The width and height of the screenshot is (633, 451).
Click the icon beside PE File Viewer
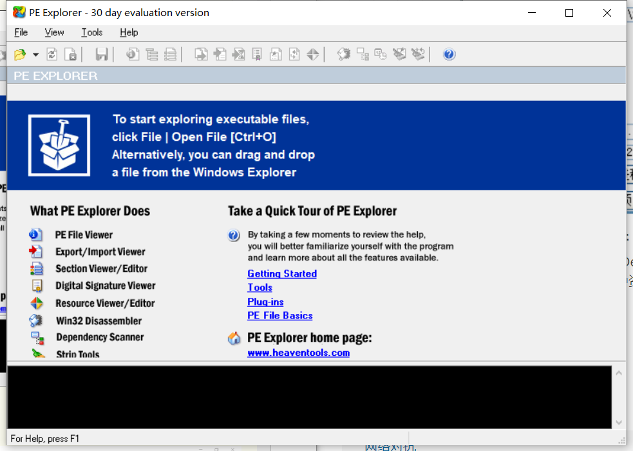(x=36, y=234)
